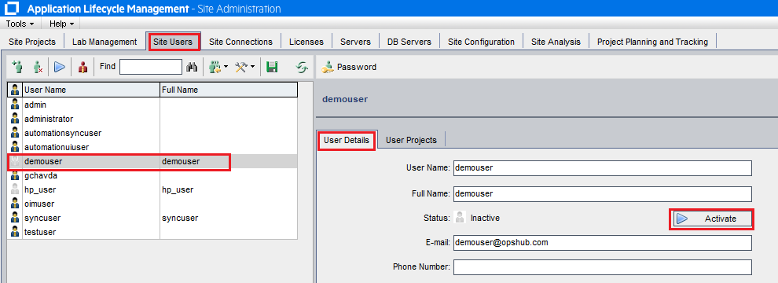Click the Password button
The height and width of the screenshot is (283, 778).
[349, 67]
